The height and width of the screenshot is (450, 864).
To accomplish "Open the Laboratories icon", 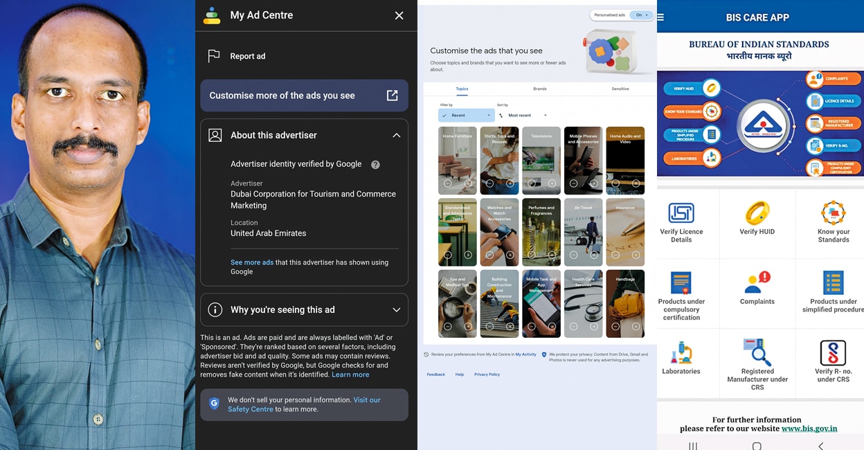I will 681,353.
